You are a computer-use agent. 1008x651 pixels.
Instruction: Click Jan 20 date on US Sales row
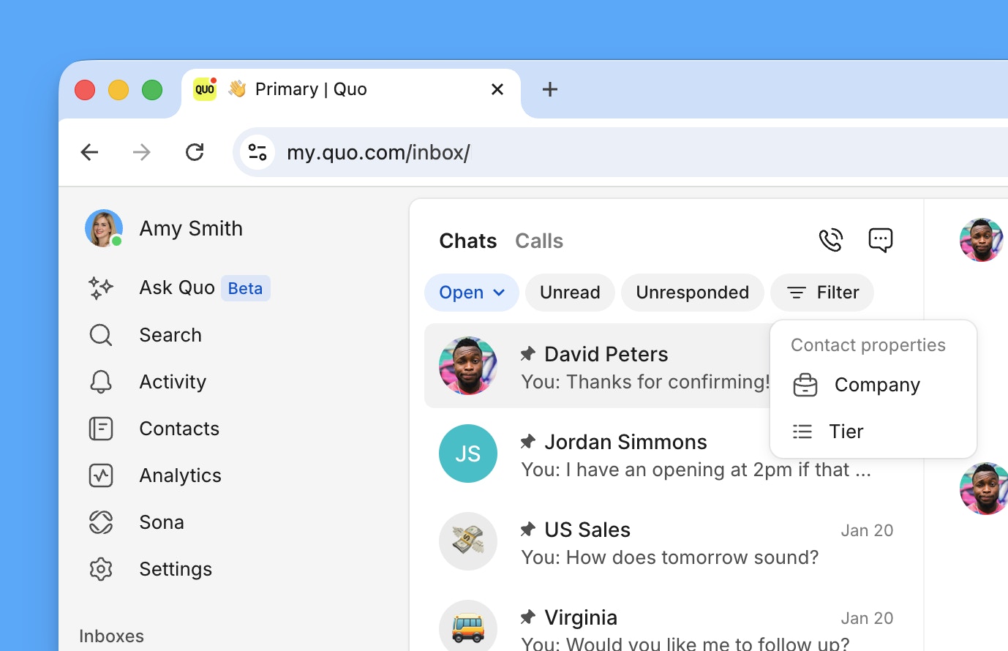pyautogui.click(x=867, y=530)
